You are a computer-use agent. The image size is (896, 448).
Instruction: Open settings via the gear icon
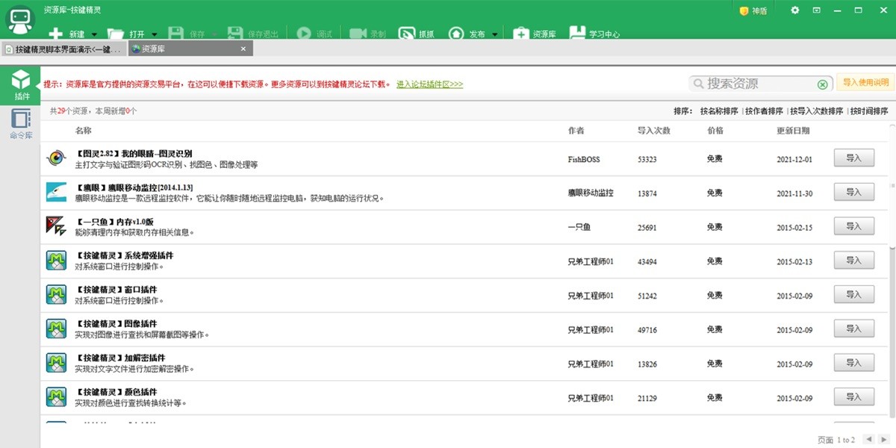coord(794,10)
